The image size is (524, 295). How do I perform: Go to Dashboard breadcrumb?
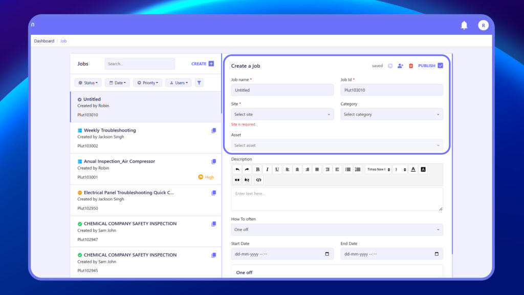[44, 41]
